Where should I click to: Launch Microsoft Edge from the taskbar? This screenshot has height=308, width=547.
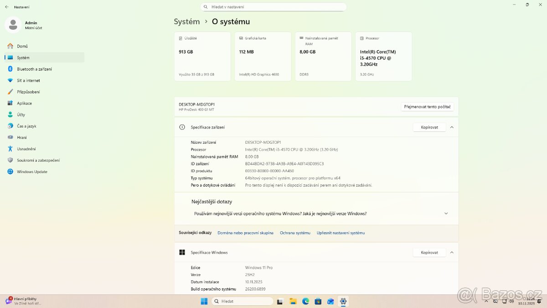(x=305, y=301)
